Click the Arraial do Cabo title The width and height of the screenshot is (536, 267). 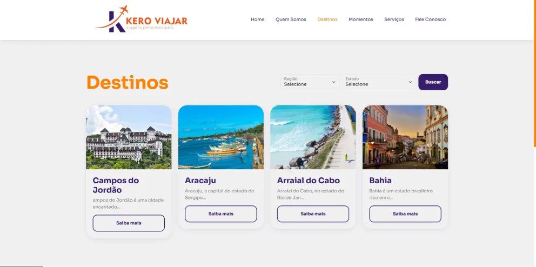309,180
